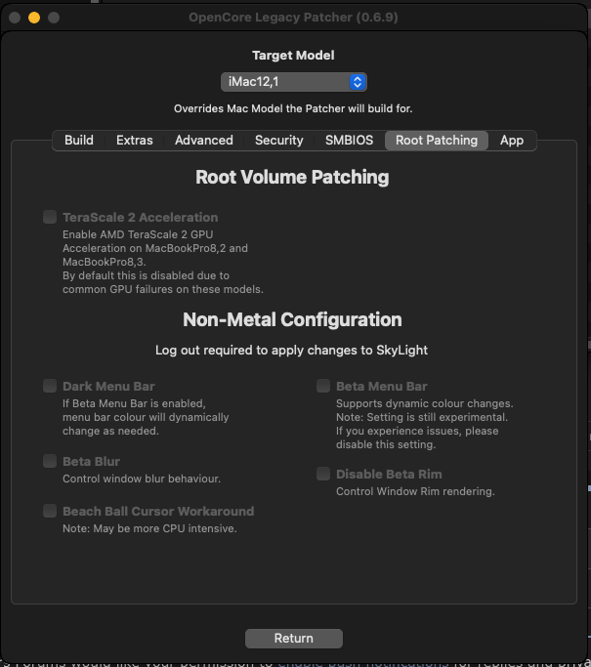The height and width of the screenshot is (667, 591).
Task: Click "Overrides Mac Model the Patcher will build for."
Action: click(x=293, y=109)
